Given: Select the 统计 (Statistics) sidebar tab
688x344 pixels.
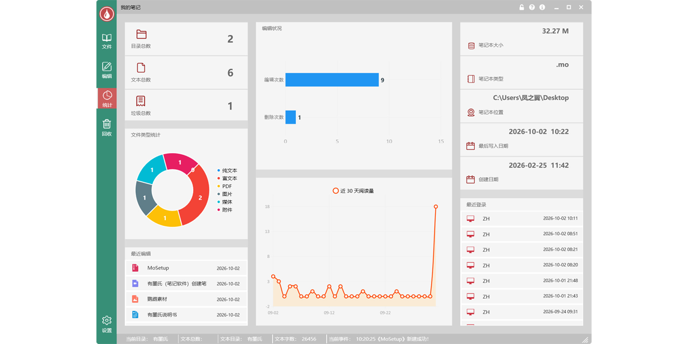Looking at the screenshot, I should click(107, 99).
